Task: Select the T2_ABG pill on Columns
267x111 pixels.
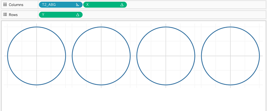Action: (x=60, y=5)
